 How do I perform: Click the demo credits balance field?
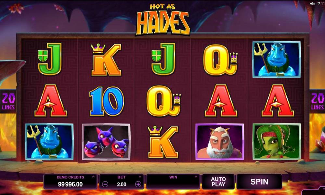tap(70, 182)
